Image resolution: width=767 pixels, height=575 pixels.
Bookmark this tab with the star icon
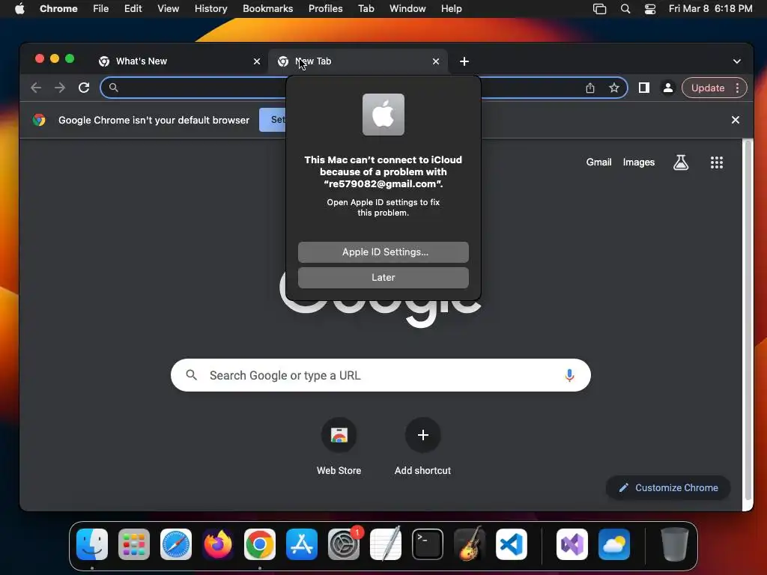click(614, 88)
